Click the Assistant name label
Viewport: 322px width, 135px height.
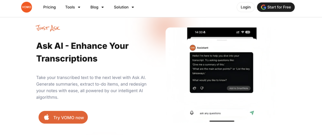pyautogui.click(x=203, y=48)
